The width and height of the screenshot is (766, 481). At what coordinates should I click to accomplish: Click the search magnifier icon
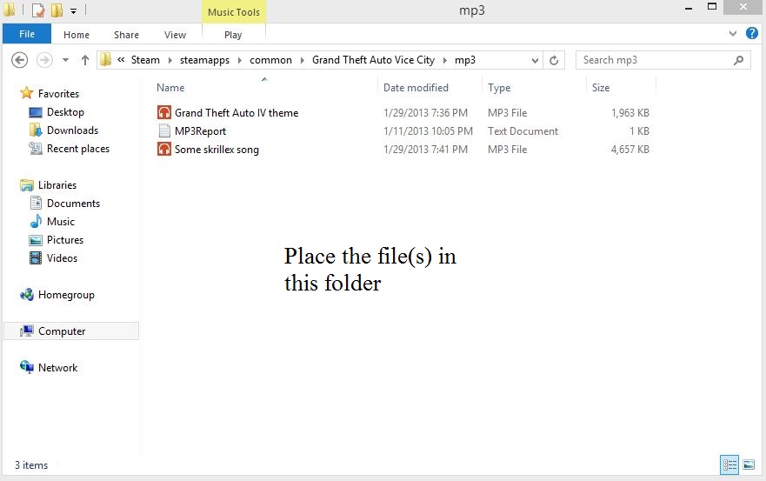(x=739, y=60)
